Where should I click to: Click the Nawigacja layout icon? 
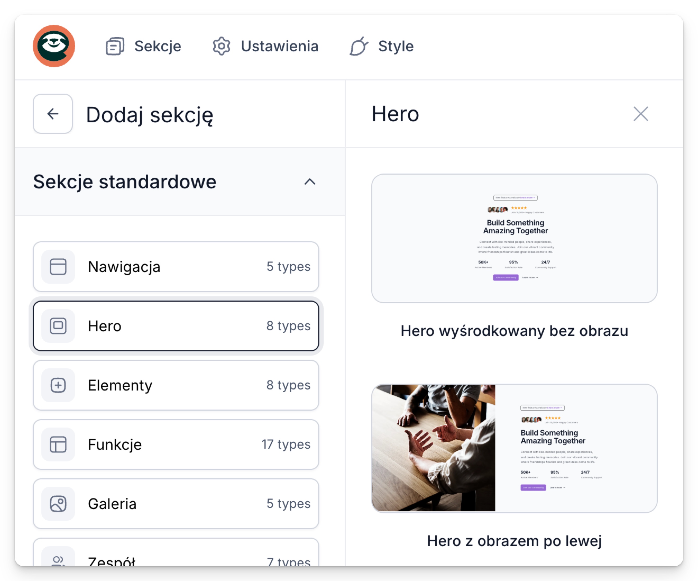tap(58, 266)
